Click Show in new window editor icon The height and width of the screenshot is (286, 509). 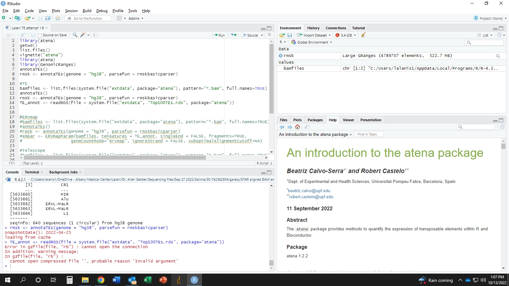(23, 35)
